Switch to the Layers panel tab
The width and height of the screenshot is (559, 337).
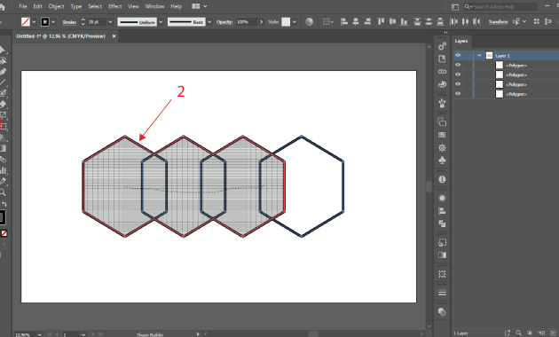[461, 42]
